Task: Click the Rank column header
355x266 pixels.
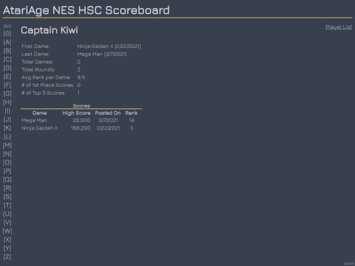Action: pyautogui.click(x=131, y=113)
